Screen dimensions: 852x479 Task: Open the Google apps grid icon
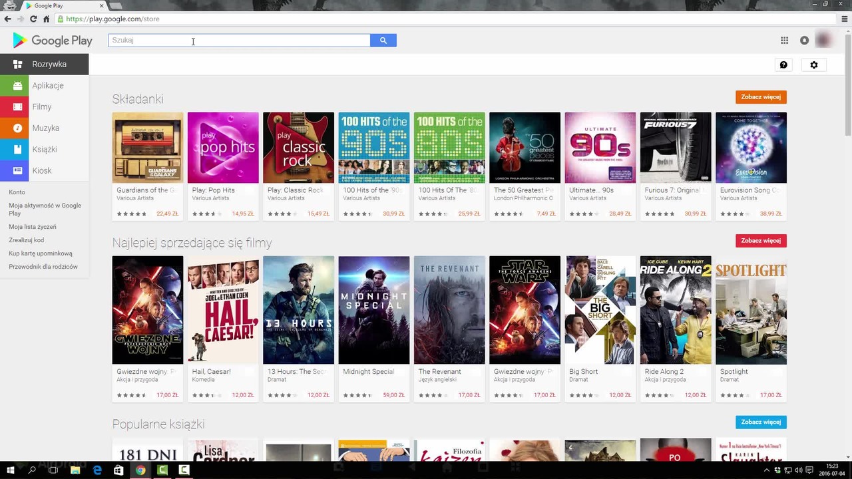(x=784, y=41)
